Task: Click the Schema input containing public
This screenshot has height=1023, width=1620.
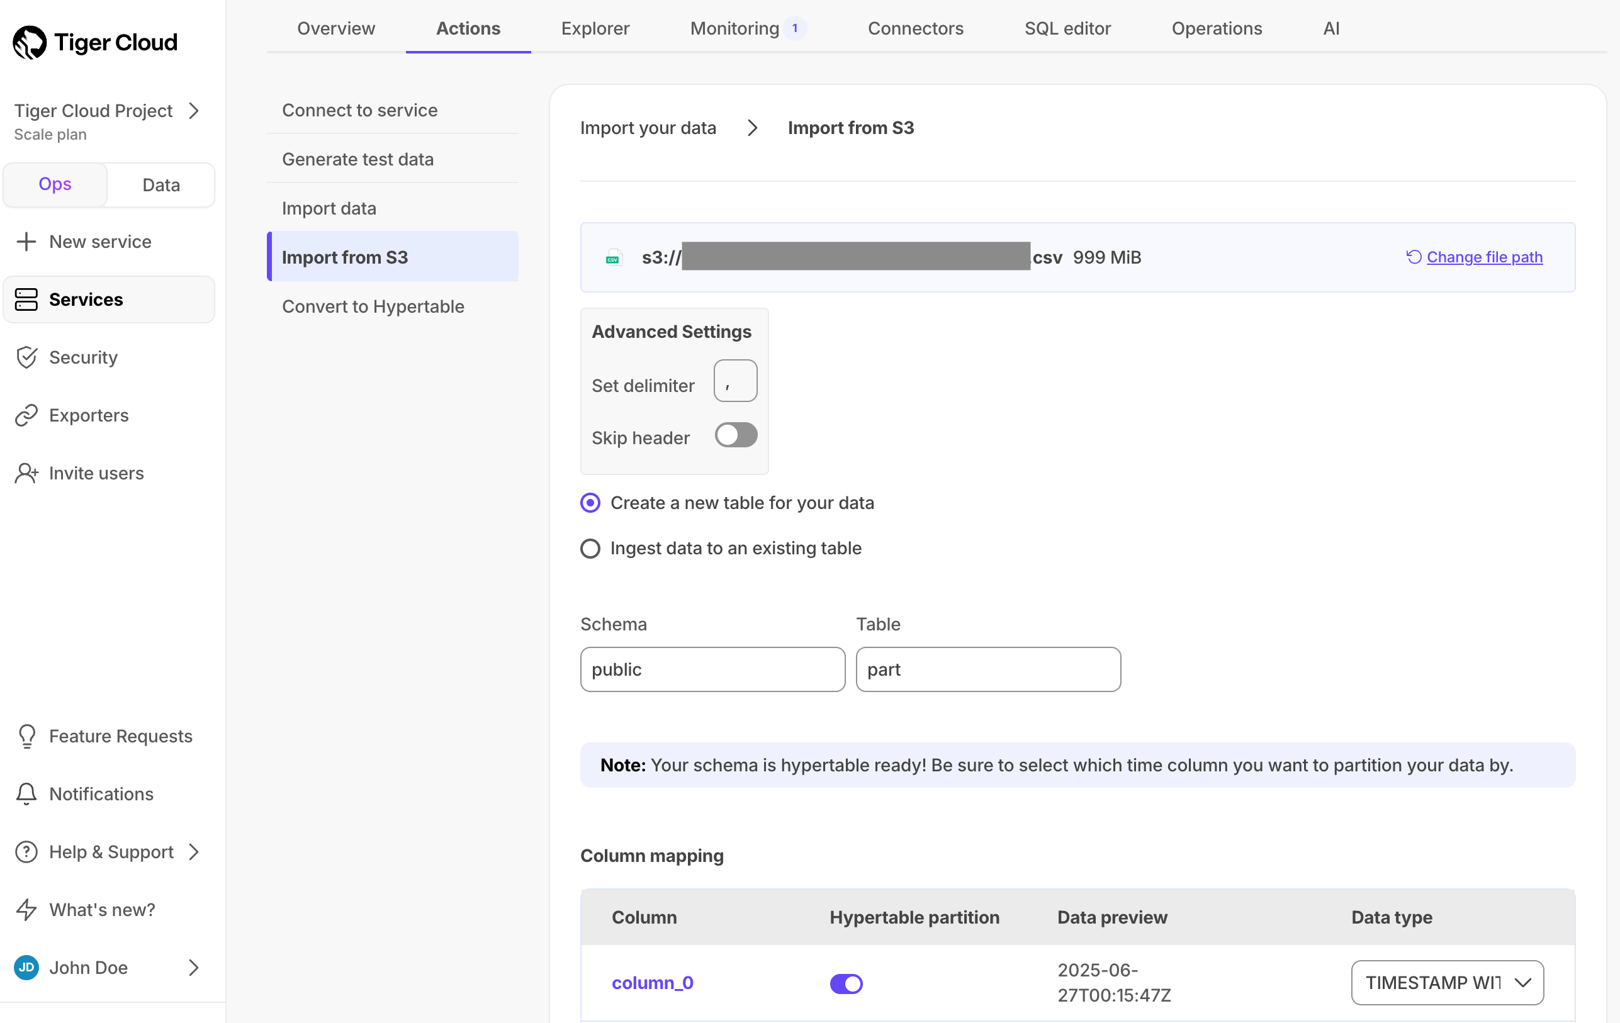Action: tap(712, 669)
